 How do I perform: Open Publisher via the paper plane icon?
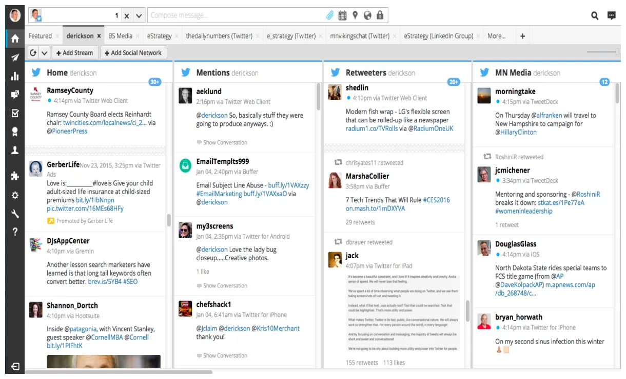[x=15, y=57]
